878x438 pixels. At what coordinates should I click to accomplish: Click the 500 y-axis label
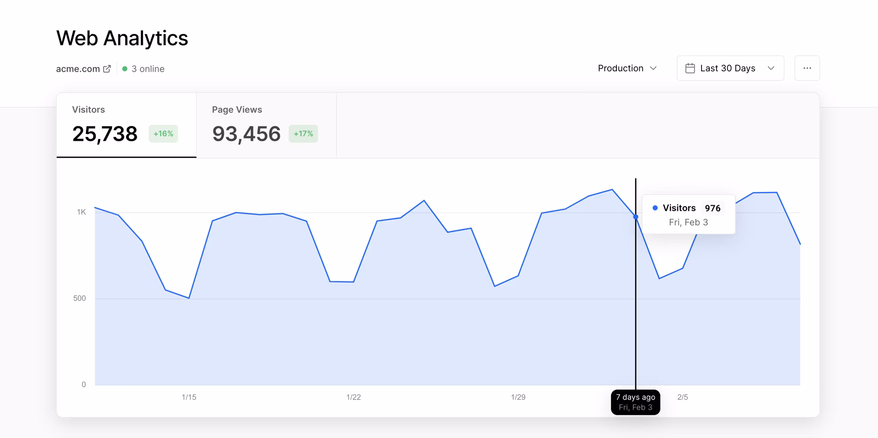80,298
